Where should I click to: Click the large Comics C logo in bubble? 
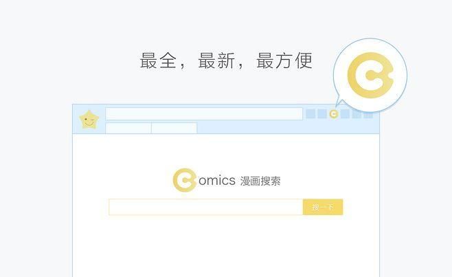[370, 76]
